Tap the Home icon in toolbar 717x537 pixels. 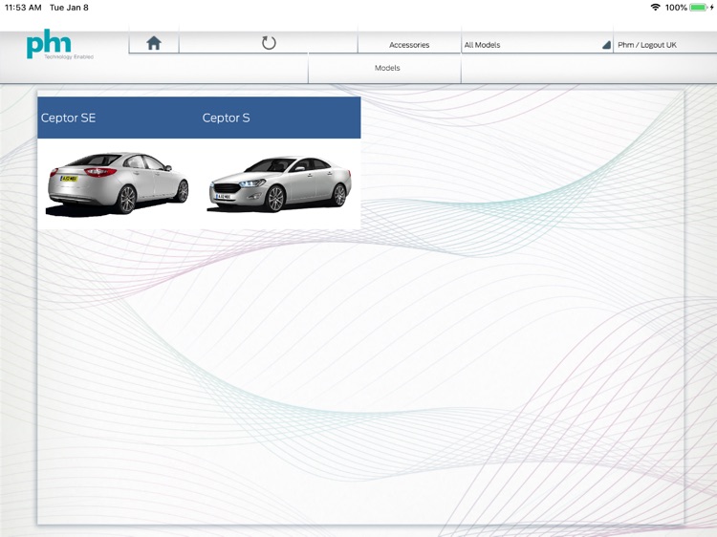tap(153, 43)
